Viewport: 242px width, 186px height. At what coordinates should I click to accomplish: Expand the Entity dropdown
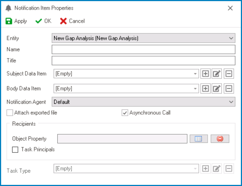pos(232,38)
